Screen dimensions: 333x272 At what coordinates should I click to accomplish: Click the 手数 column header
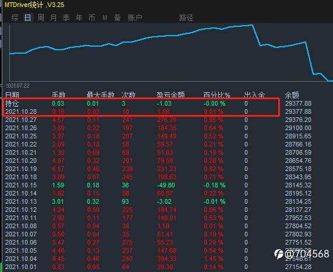tap(59, 95)
